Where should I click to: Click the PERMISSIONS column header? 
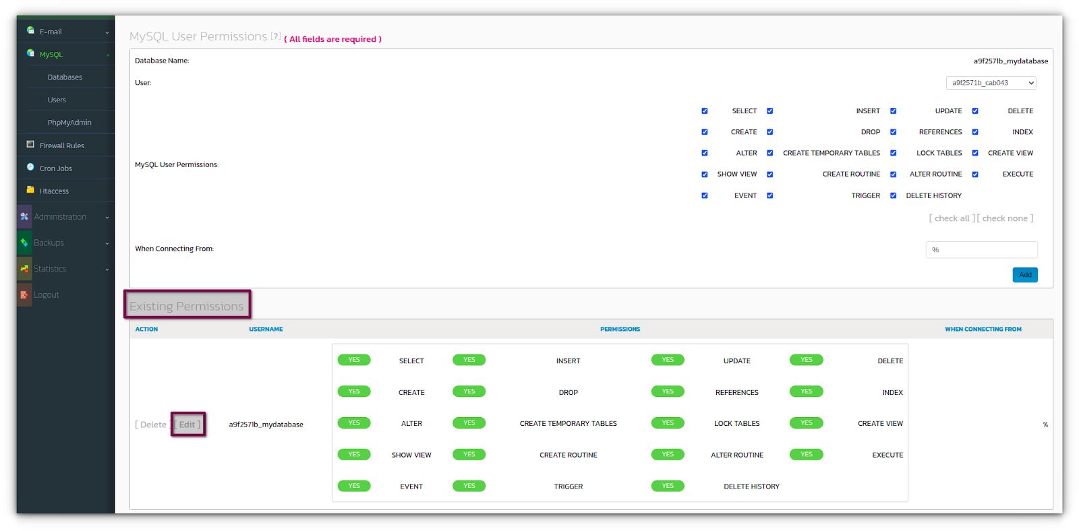[x=620, y=330]
